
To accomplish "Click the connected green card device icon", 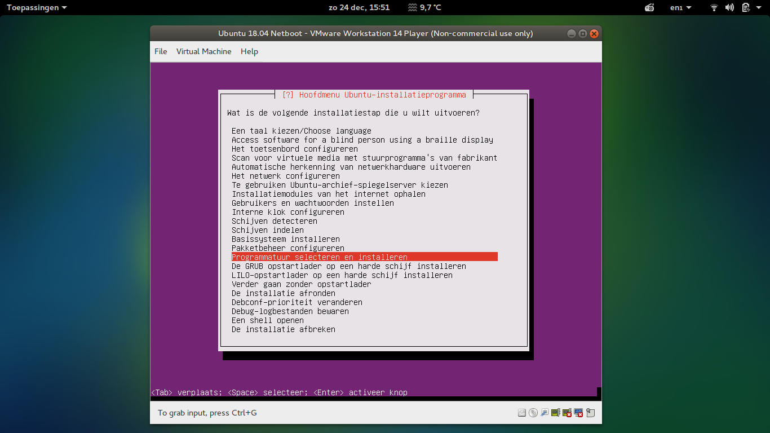I will coord(556,413).
